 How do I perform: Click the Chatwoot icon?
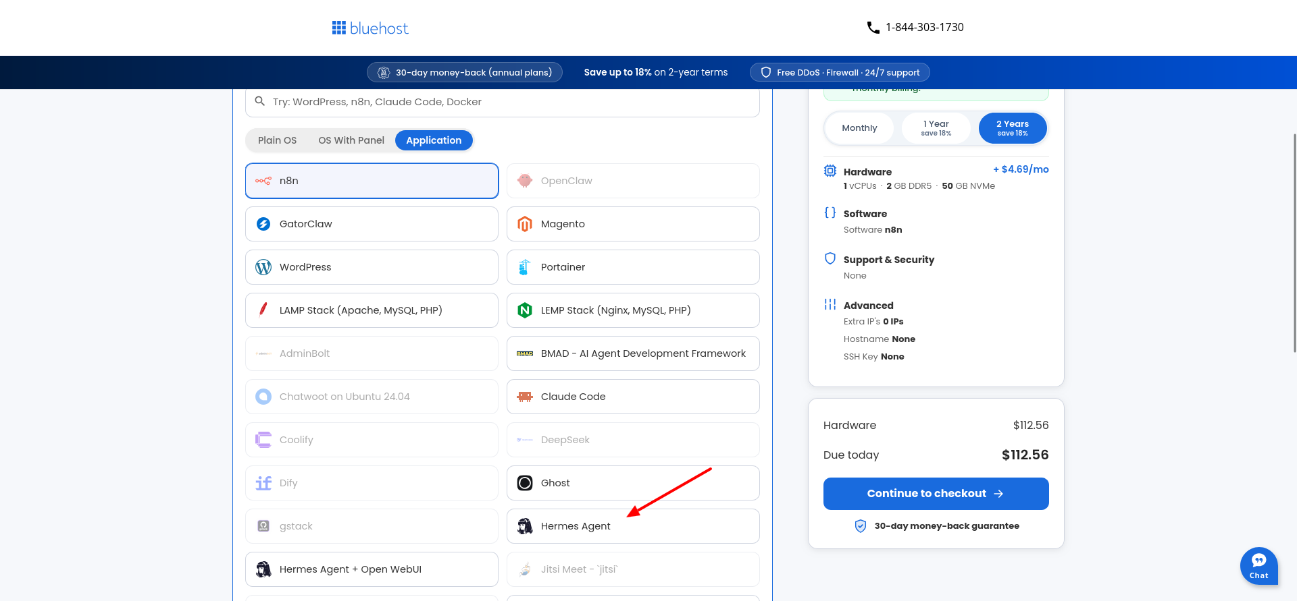pos(263,397)
